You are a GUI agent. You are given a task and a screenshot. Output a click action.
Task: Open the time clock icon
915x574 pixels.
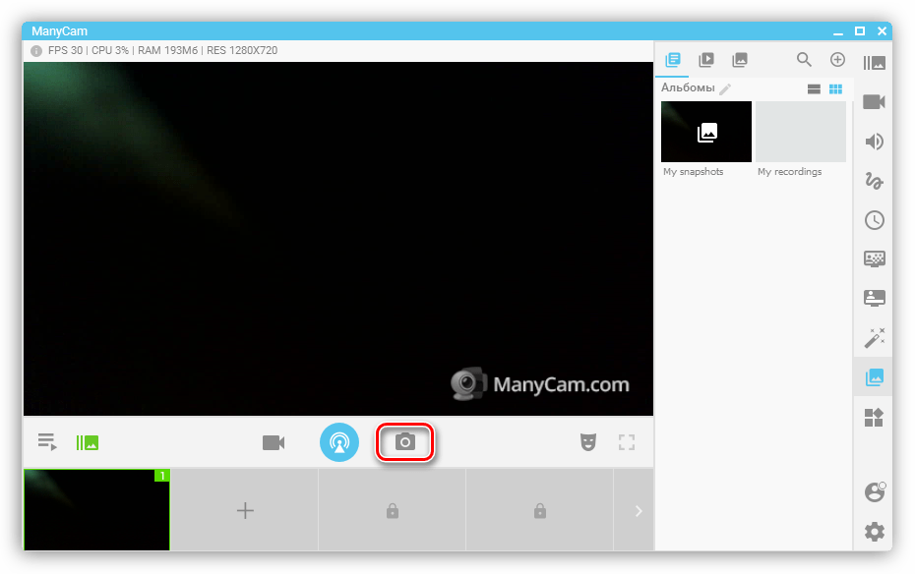[x=874, y=220]
